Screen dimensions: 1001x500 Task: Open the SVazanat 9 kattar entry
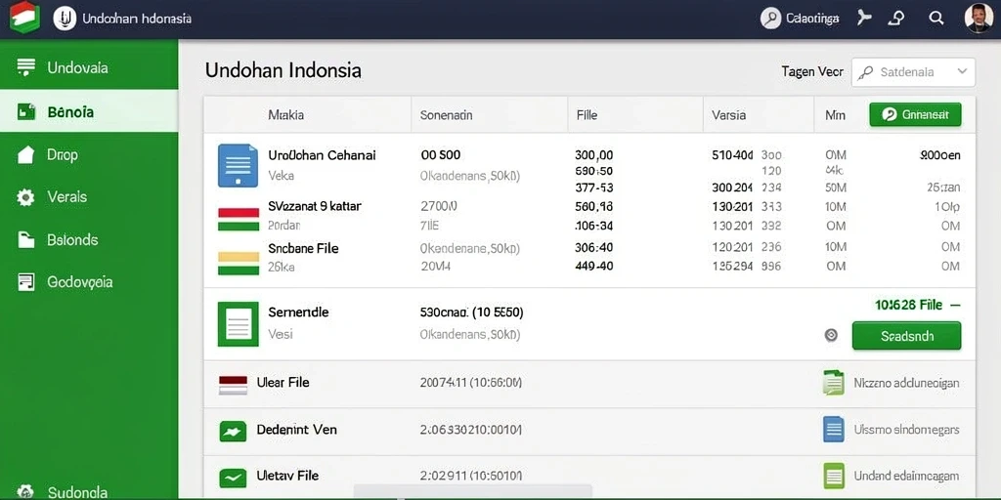pos(315,206)
